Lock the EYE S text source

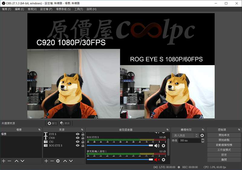pyautogui.click(x=83, y=134)
